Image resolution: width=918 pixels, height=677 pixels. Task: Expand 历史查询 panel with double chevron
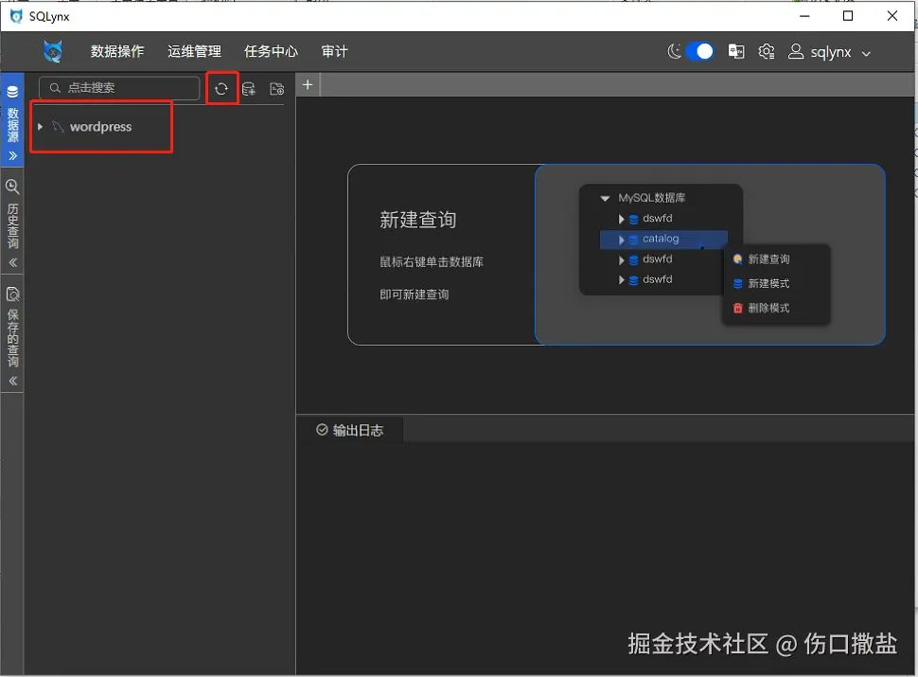click(x=12, y=262)
